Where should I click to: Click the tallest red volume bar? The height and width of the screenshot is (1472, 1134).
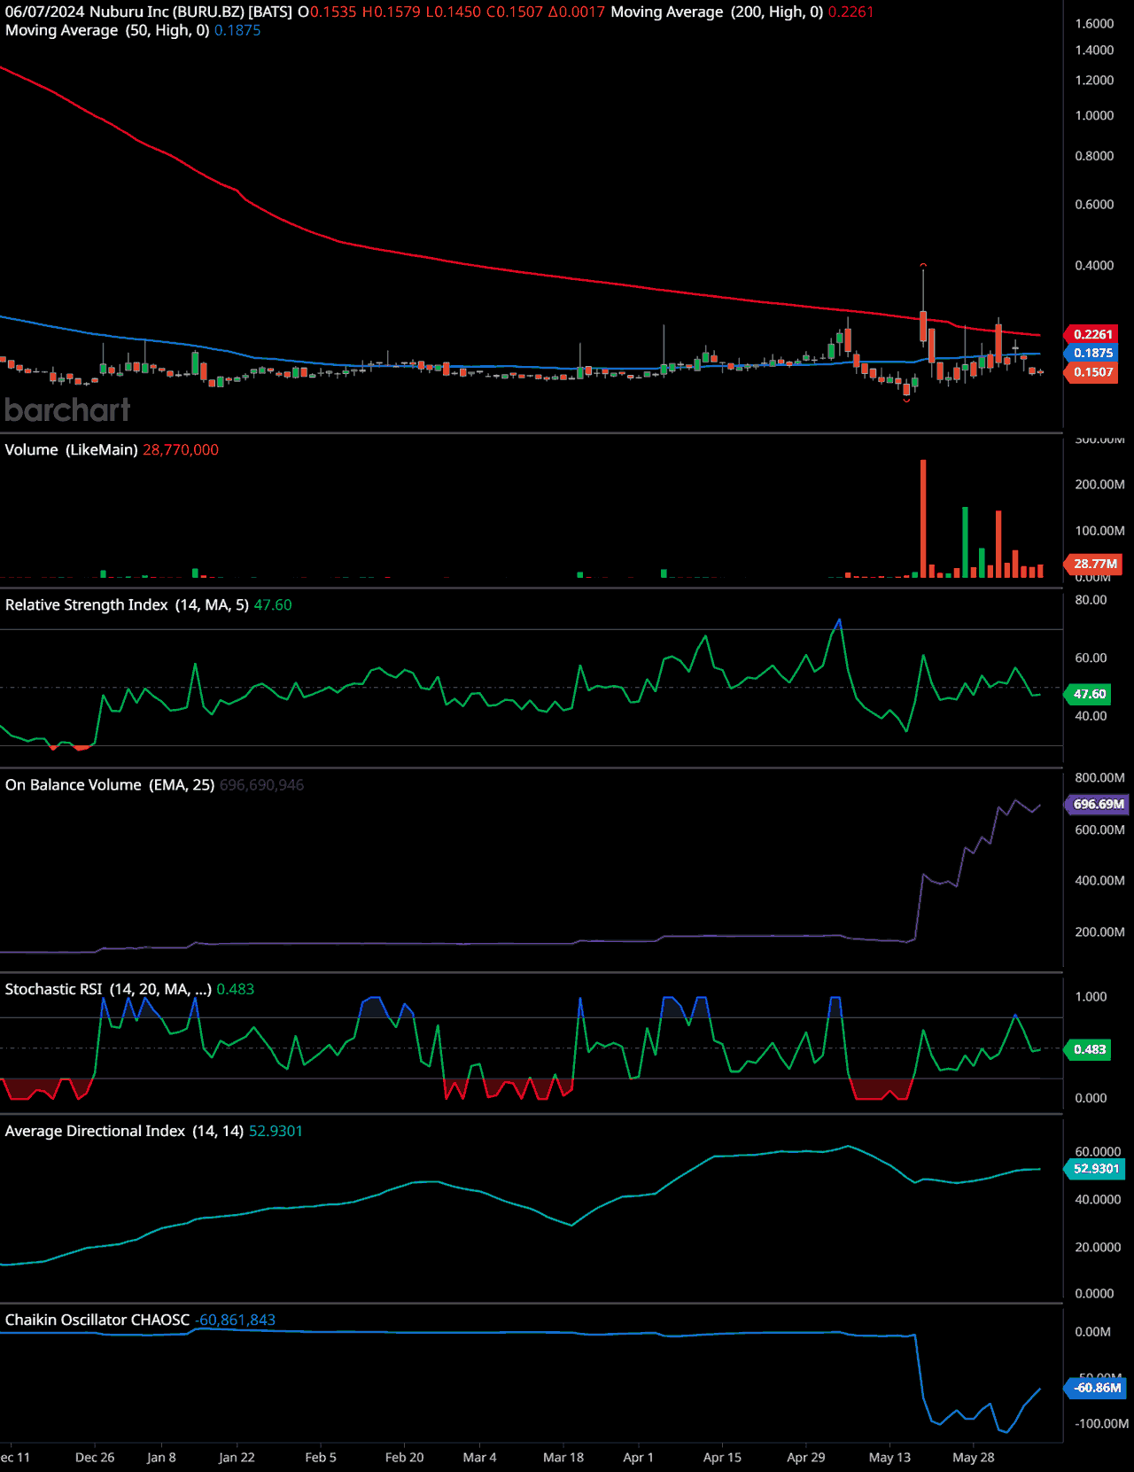click(x=923, y=518)
